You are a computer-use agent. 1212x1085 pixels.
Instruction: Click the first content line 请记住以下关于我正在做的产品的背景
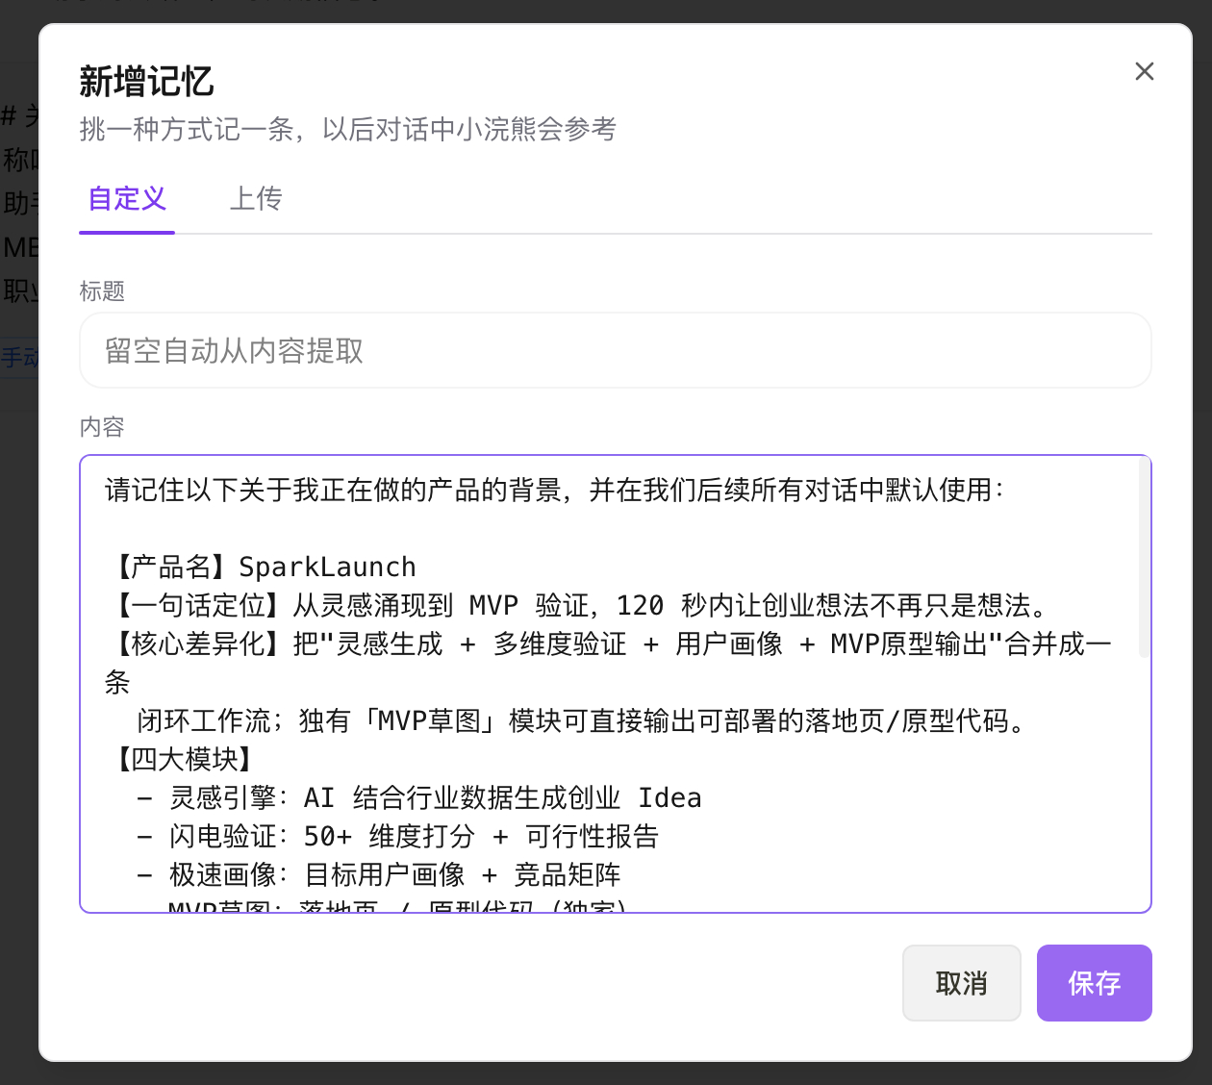click(554, 490)
